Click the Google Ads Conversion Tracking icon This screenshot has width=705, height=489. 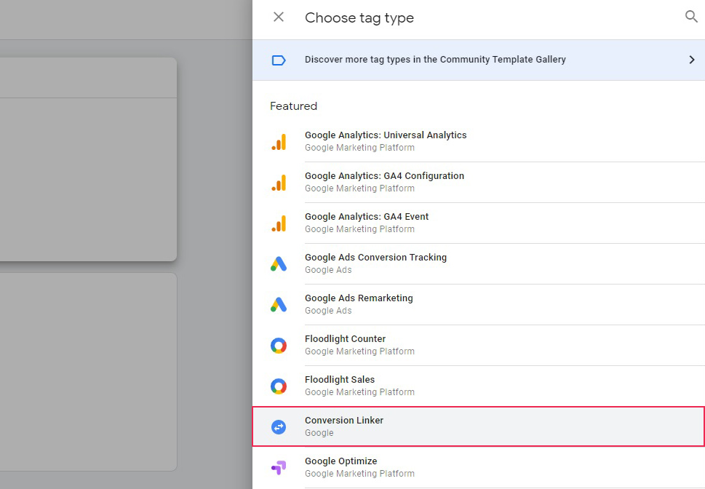coord(279,263)
